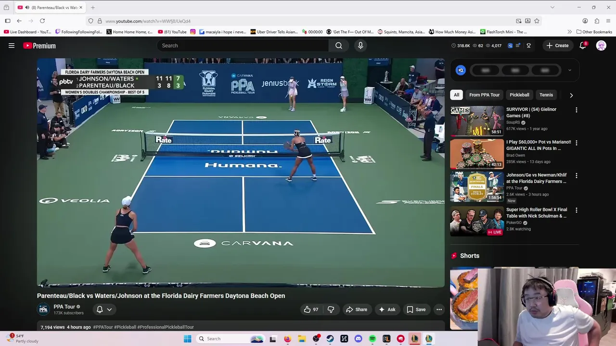616x346 pixels.
Task: Click the #ProfessionalPickleballTour hashtag
Action: coord(166,327)
